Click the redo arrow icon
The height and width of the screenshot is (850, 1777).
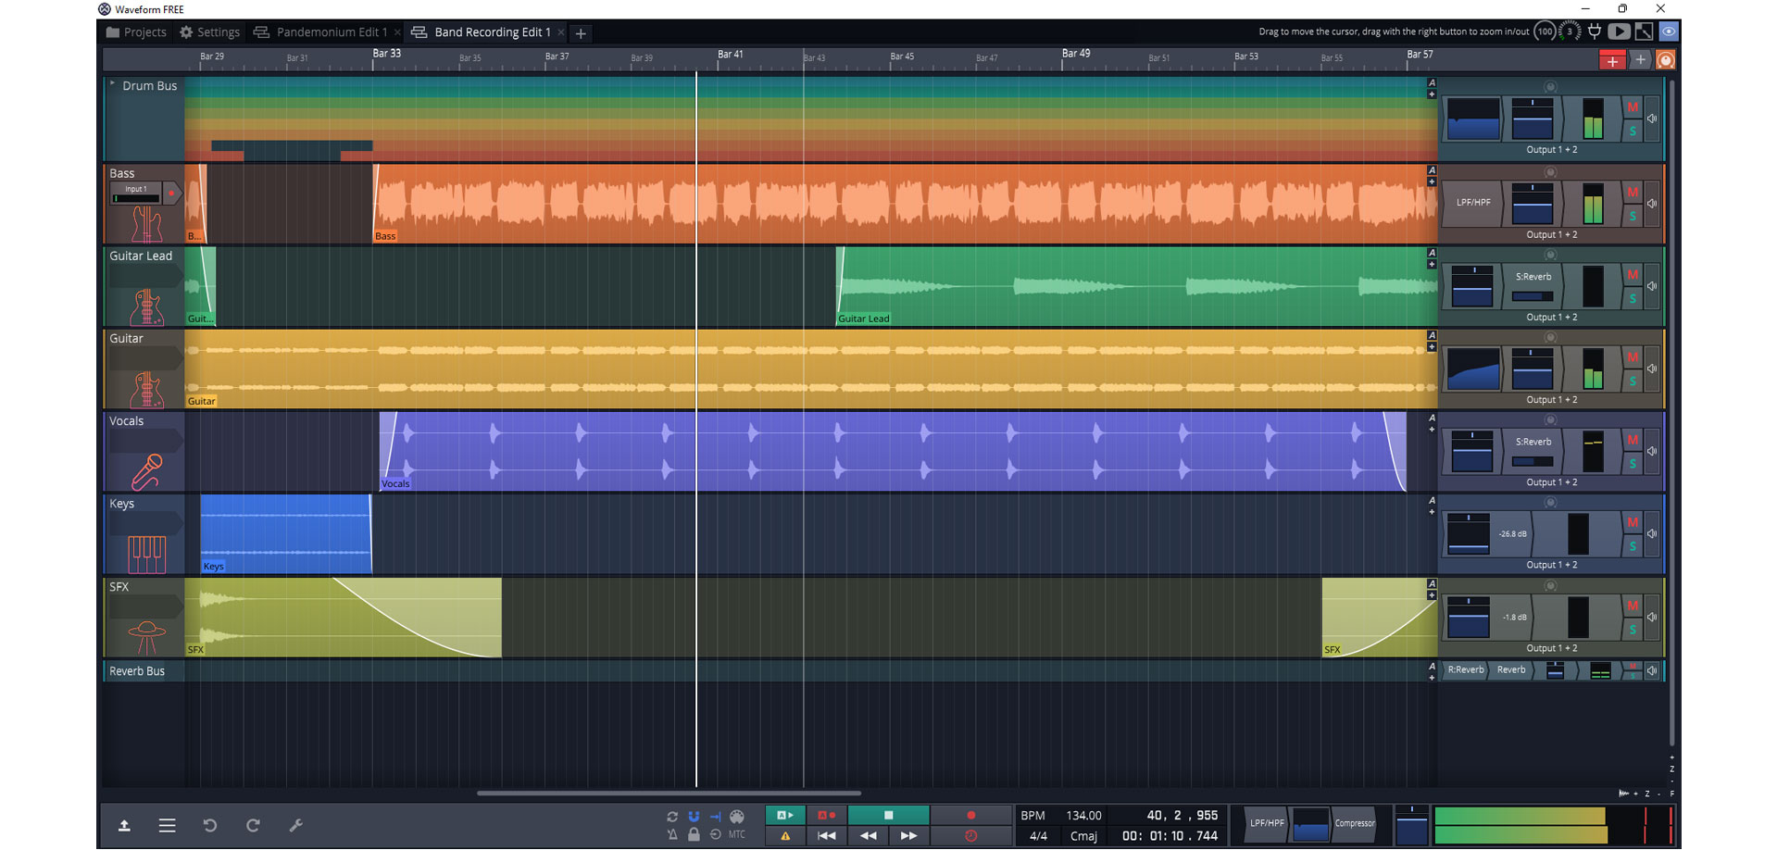tap(253, 826)
